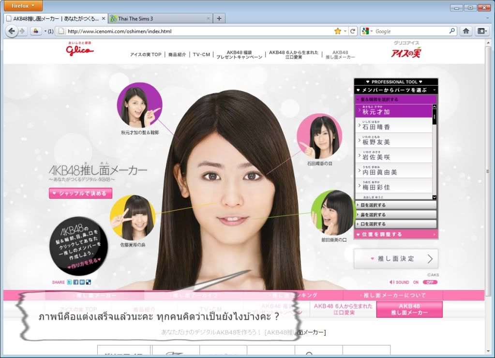Bookmark this page with the star icon

click(x=337, y=31)
